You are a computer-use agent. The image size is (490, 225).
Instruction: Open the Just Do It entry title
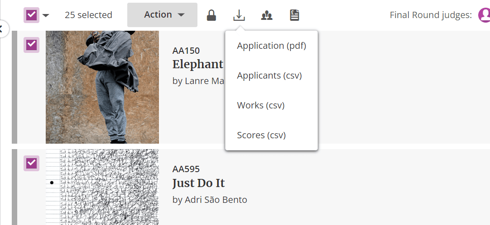pyautogui.click(x=198, y=183)
